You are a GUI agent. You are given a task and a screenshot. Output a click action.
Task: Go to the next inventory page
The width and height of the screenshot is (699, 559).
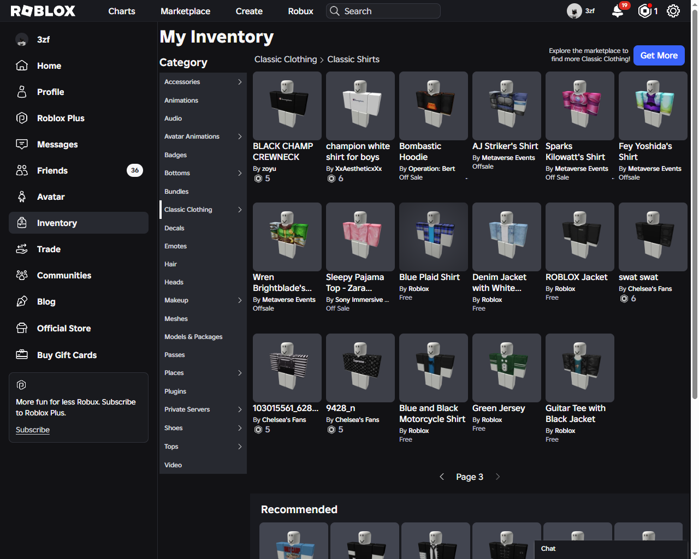click(497, 477)
